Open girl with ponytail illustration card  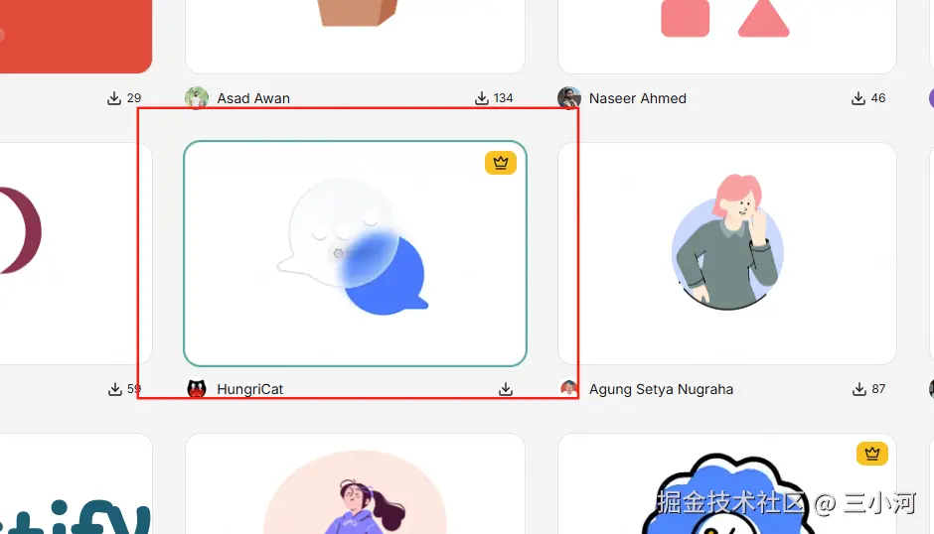(x=355, y=483)
